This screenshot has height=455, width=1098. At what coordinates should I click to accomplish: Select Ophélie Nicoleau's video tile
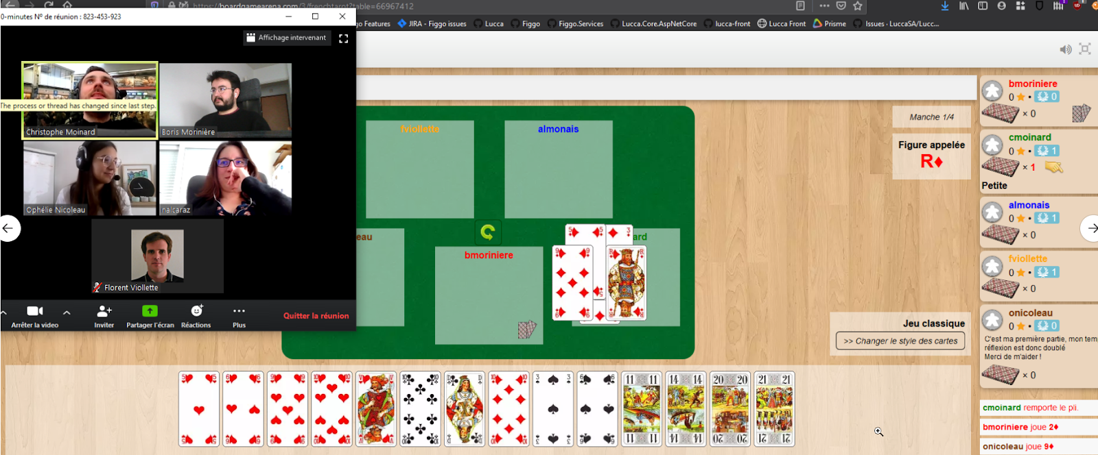pos(90,178)
